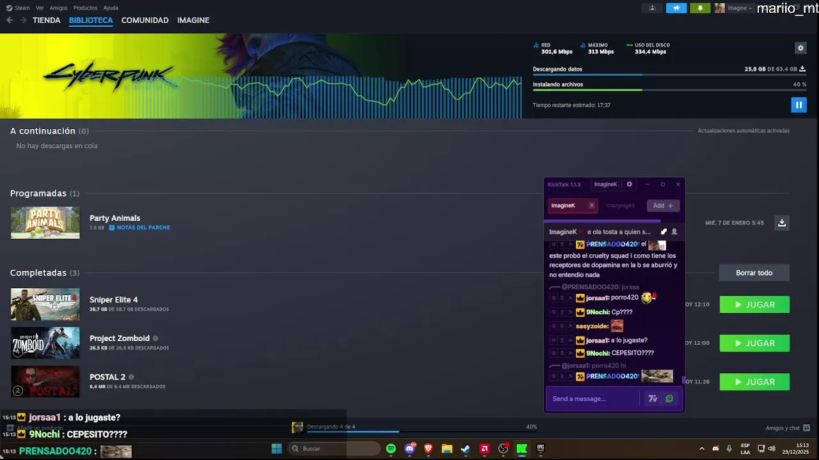Open Party Animals NOTAS DEL PARCHE link
The image size is (819, 460).
[x=139, y=227]
